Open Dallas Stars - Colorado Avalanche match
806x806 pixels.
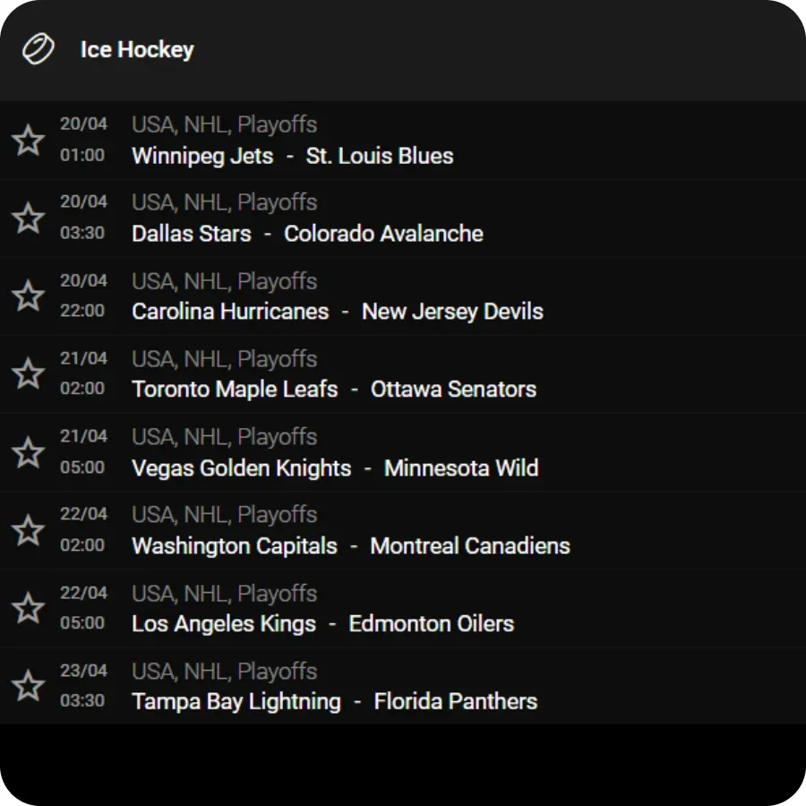[403, 219]
